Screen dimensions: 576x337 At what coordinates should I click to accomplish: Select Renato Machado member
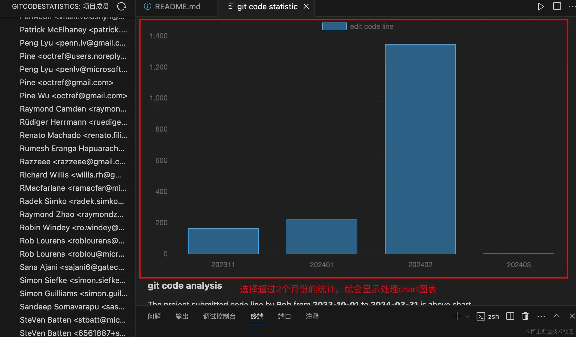click(68, 135)
